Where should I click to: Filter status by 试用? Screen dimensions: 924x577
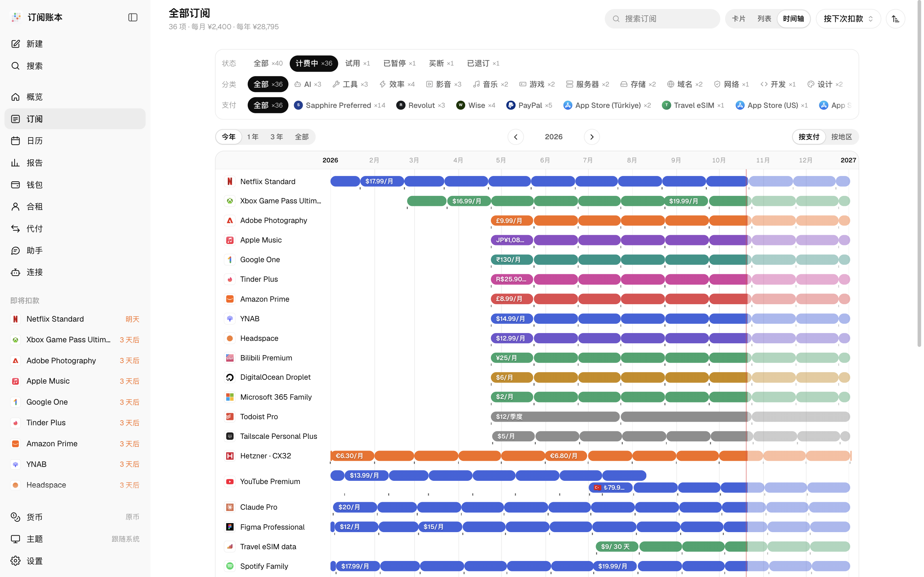(358, 63)
